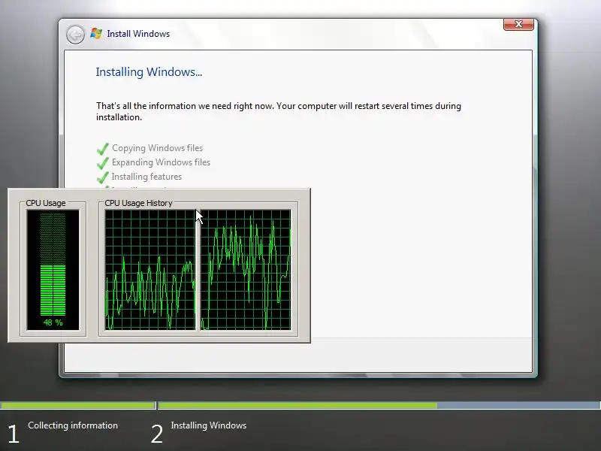The image size is (601, 451).
Task: Click the Windows flag logo icon
Action: (x=96, y=33)
